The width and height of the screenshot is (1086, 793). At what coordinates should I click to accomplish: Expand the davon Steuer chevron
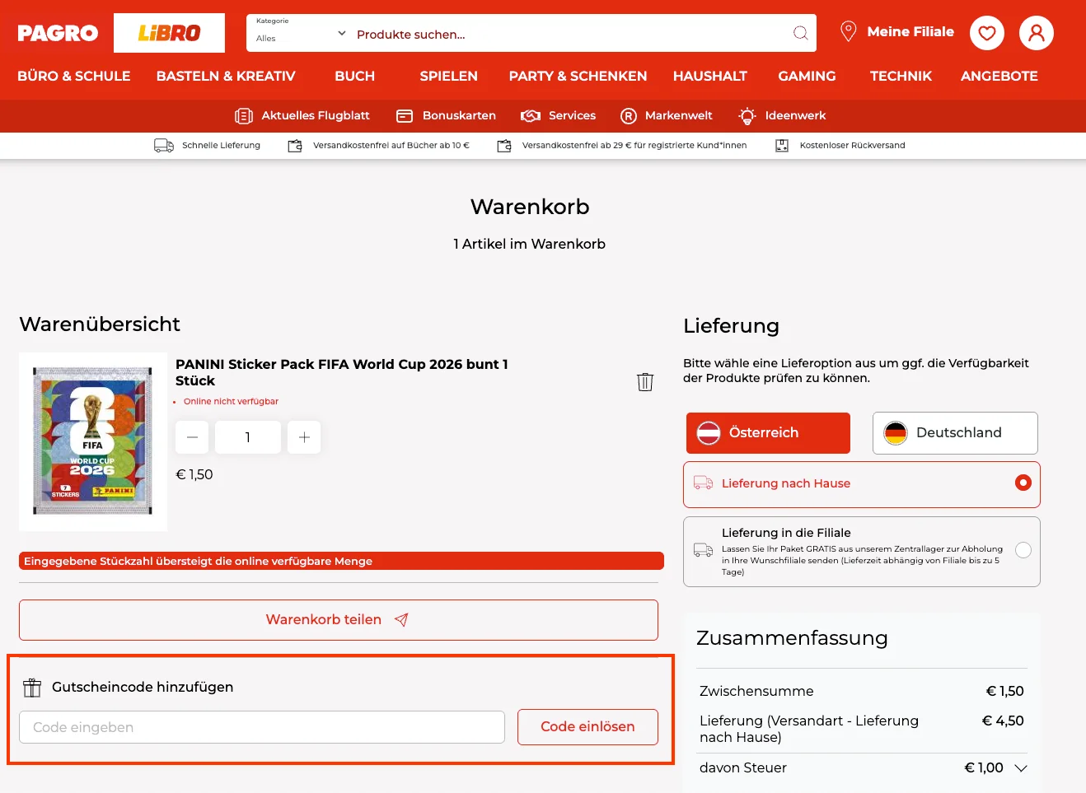1021,768
